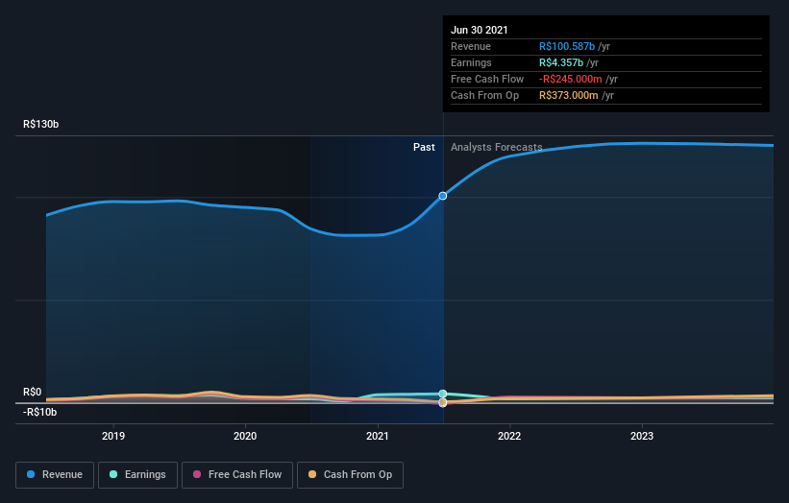Click the 2021 x-axis label
This screenshot has width=789, height=503.
click(x=378, y=436)
